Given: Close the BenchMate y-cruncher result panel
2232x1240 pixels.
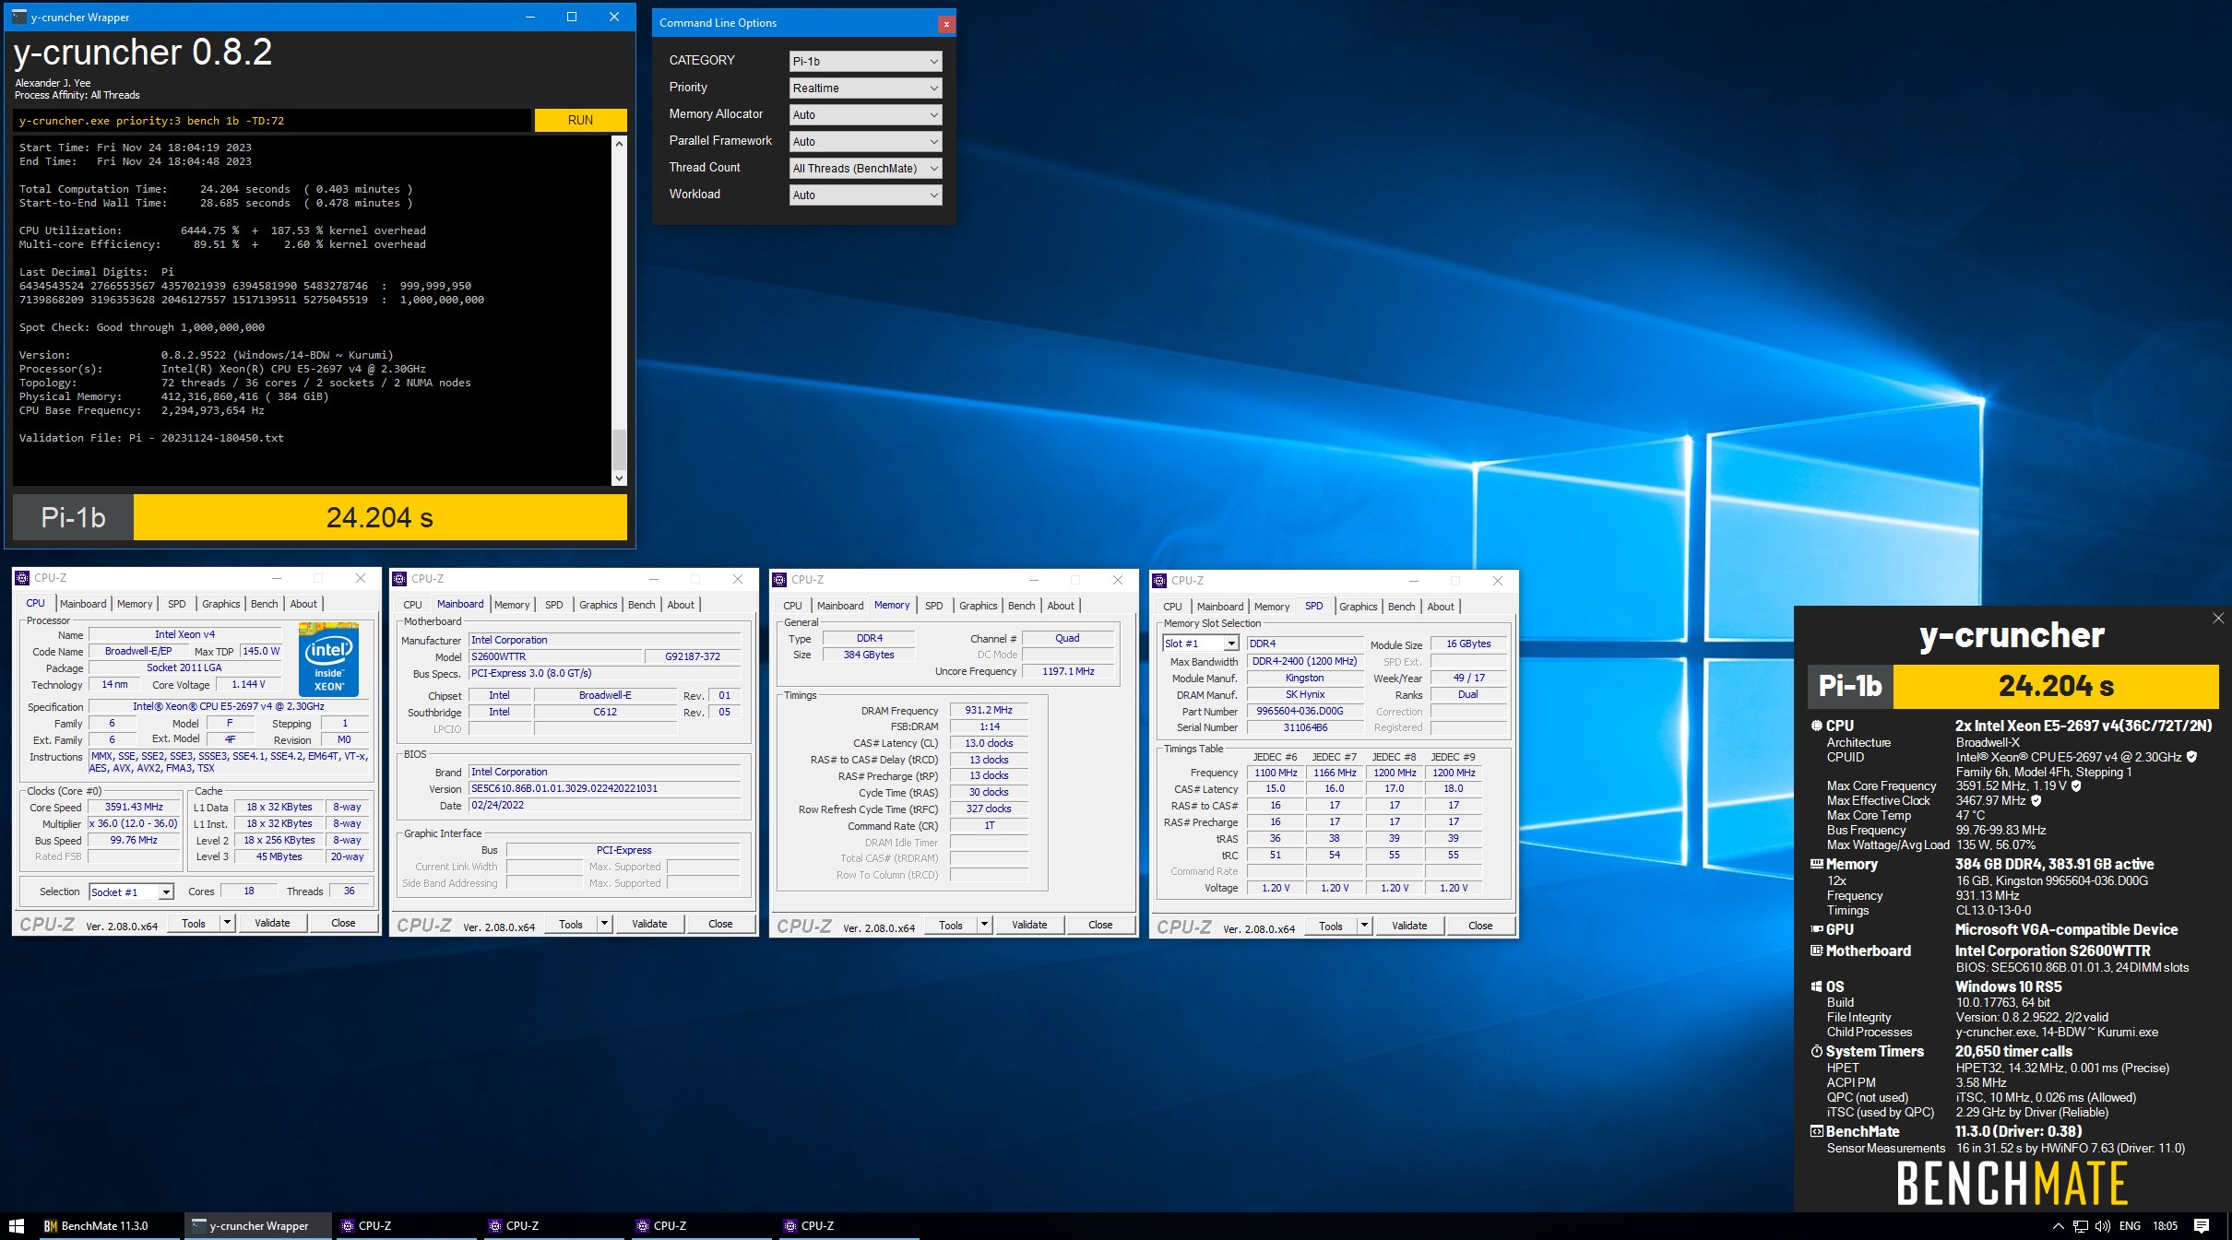Looking at the screenshot, I should (2218, 619).
